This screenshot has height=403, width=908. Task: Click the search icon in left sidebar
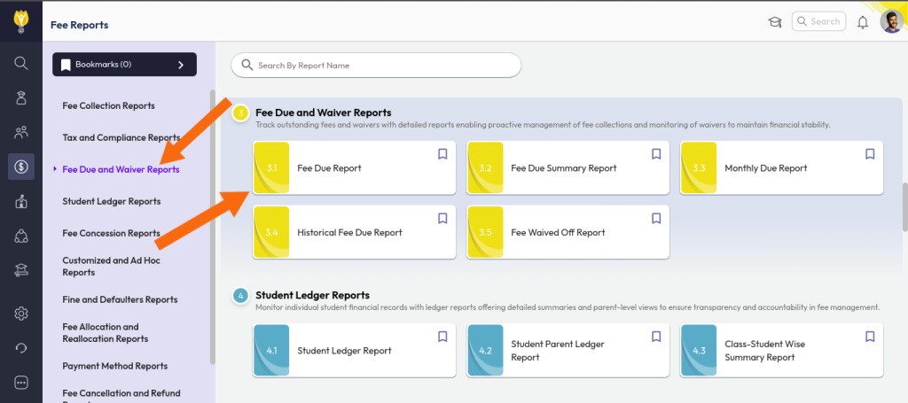[21, 63]
